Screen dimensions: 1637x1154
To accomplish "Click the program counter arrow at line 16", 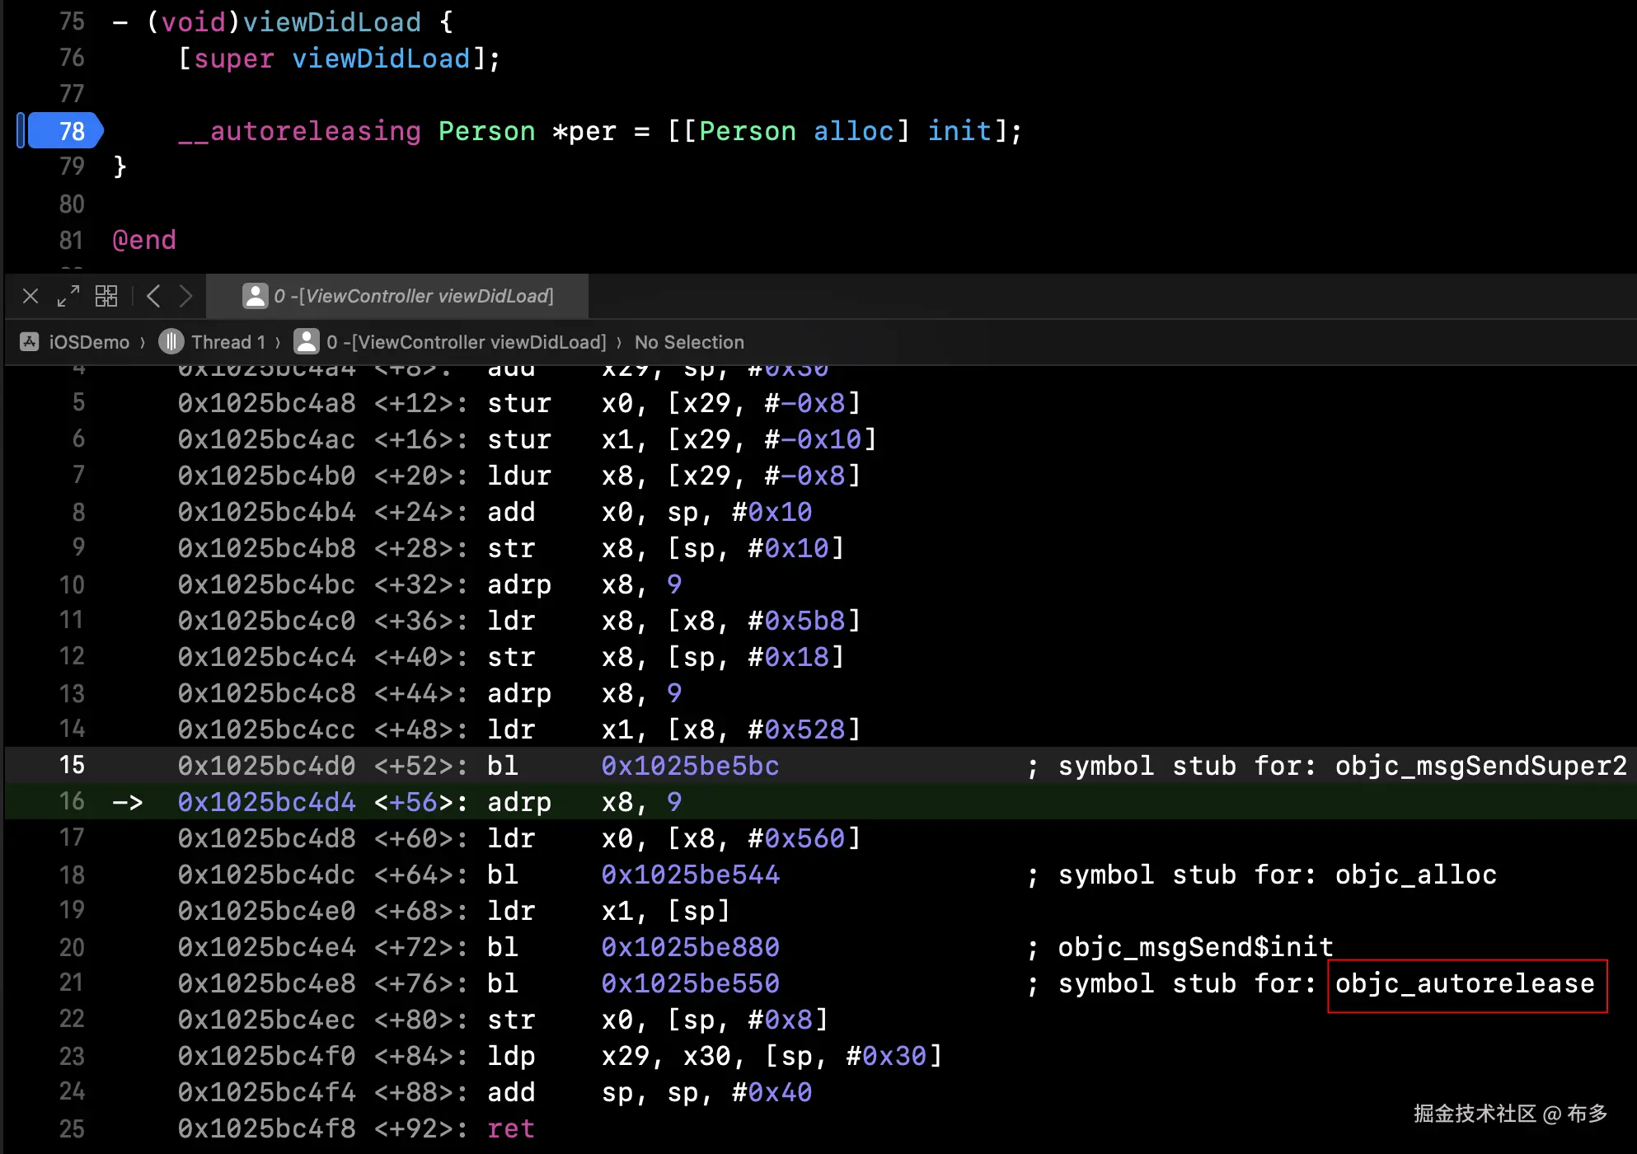I will pyautogui.click(x=128, y=802).
